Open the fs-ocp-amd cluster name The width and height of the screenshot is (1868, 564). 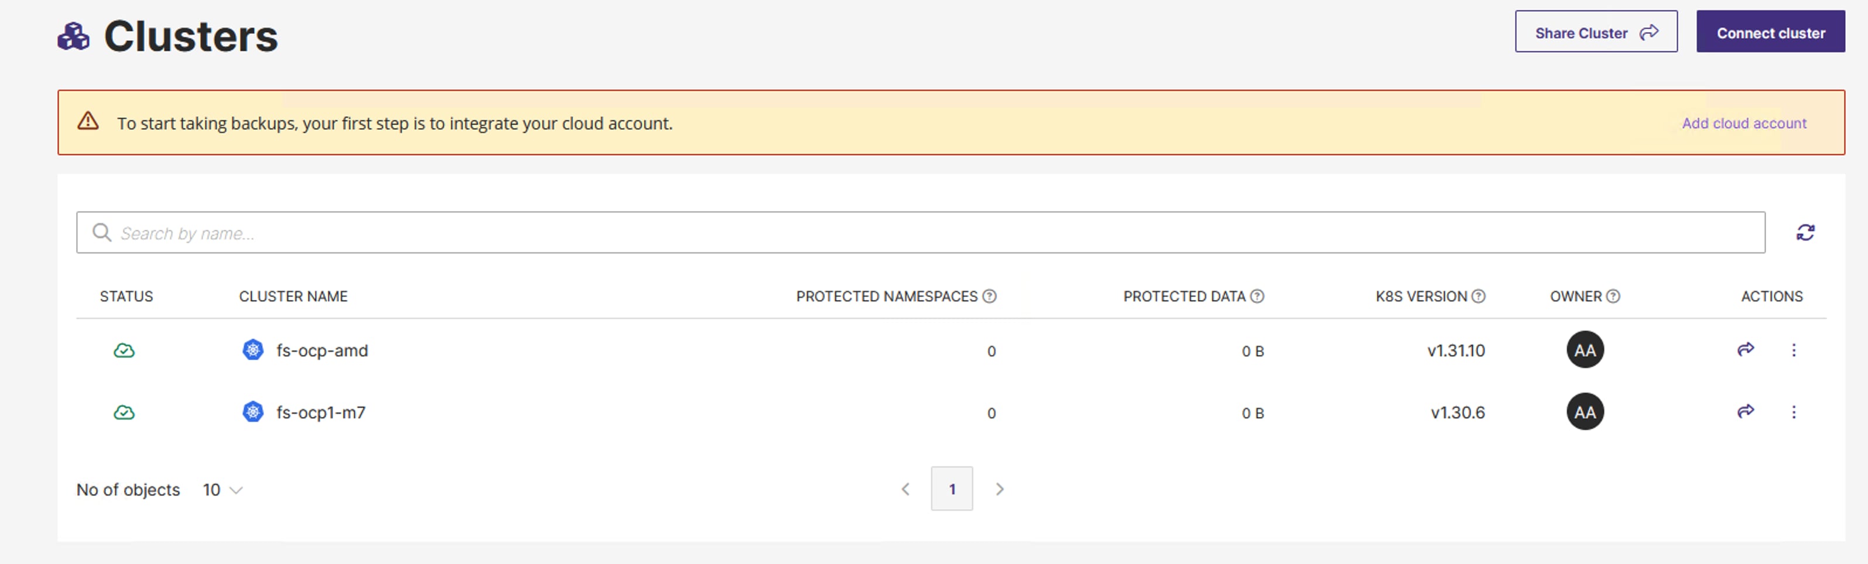tap(322, 351)
